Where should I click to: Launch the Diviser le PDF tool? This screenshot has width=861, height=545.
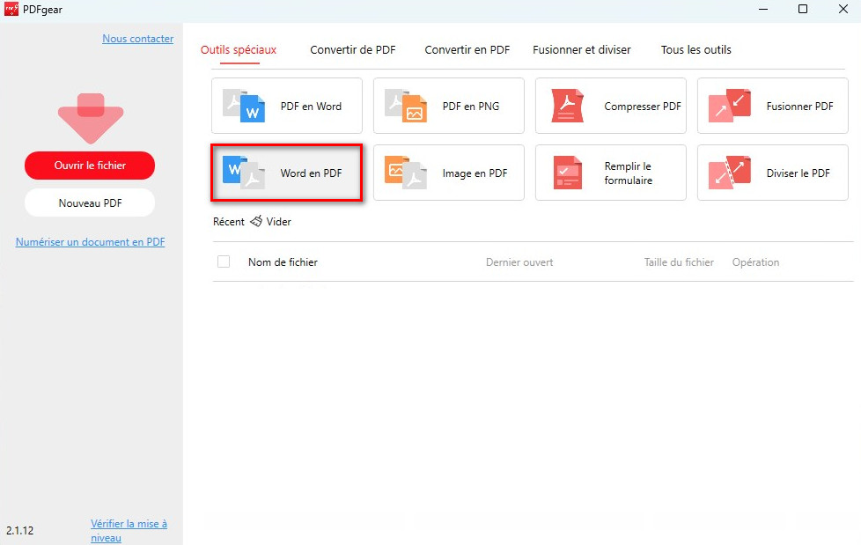772,173
